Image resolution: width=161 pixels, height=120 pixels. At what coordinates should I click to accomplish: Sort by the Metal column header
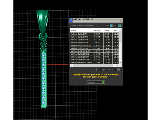point(82,30)
